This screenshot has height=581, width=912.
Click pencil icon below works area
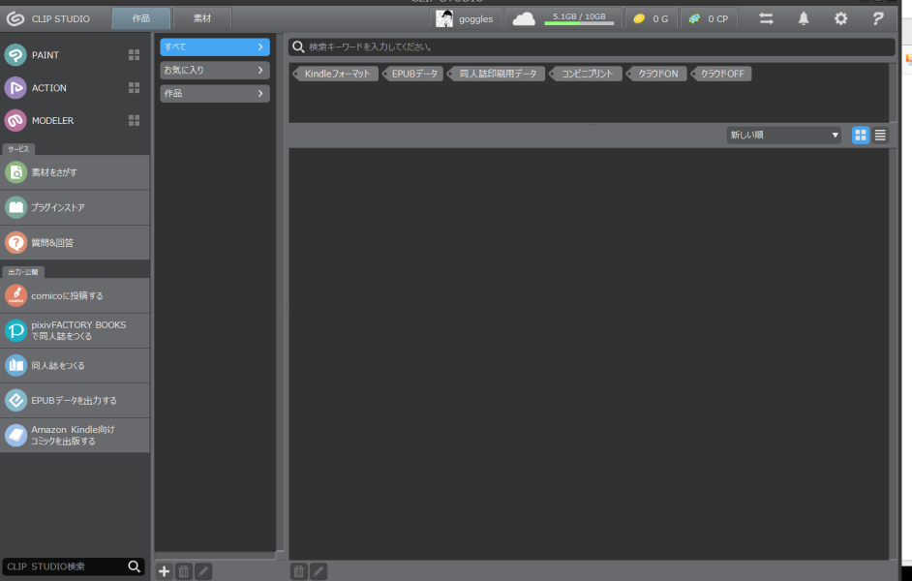[319, 571]
